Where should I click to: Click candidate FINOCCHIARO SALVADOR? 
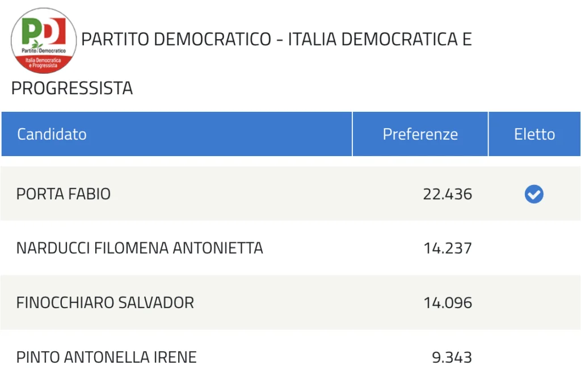[x=105, y=303]
